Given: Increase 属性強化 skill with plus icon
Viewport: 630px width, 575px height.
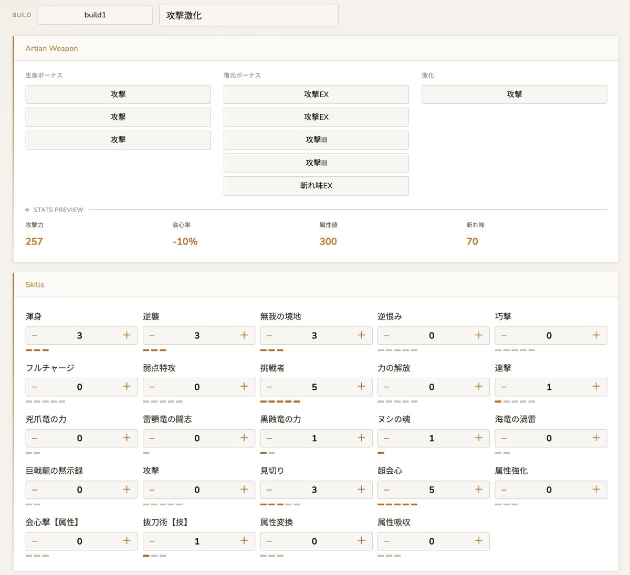Looking at the screenshot, I should pyautogui.click(x=596, y=489).
